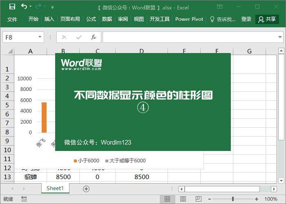Open Insert Function fx dialog
This screenshot has width=286, height=204.
pyautogui.click(x=94, y=37)
